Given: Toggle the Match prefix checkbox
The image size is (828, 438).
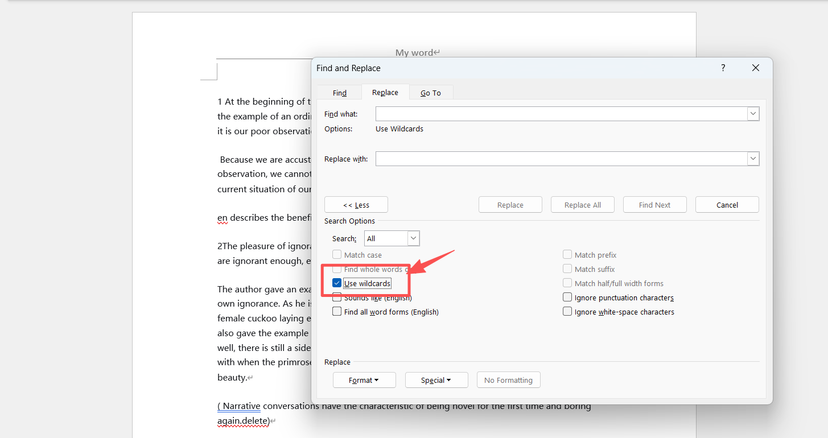Looking at the screenshot, I should [567, 255].
